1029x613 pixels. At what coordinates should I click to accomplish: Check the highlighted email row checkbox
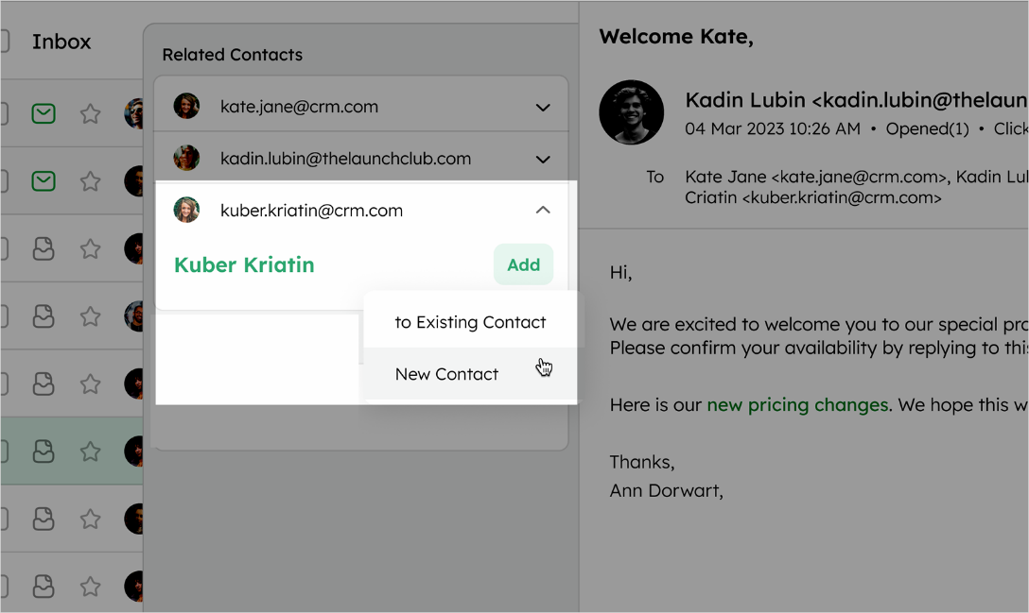4,451
